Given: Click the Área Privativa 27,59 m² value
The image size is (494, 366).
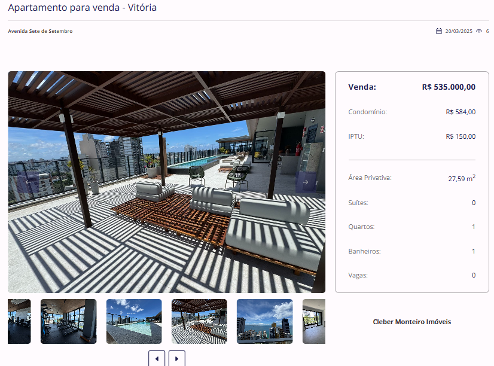Looking at the screenshot, I should 462,178.
